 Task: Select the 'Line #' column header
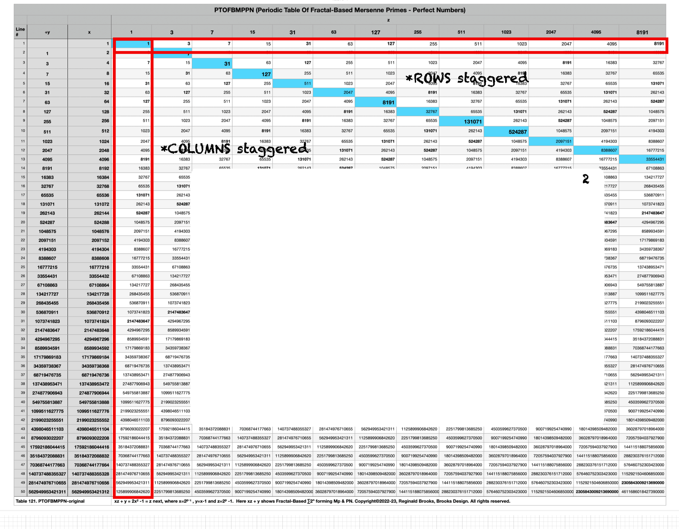20,32
